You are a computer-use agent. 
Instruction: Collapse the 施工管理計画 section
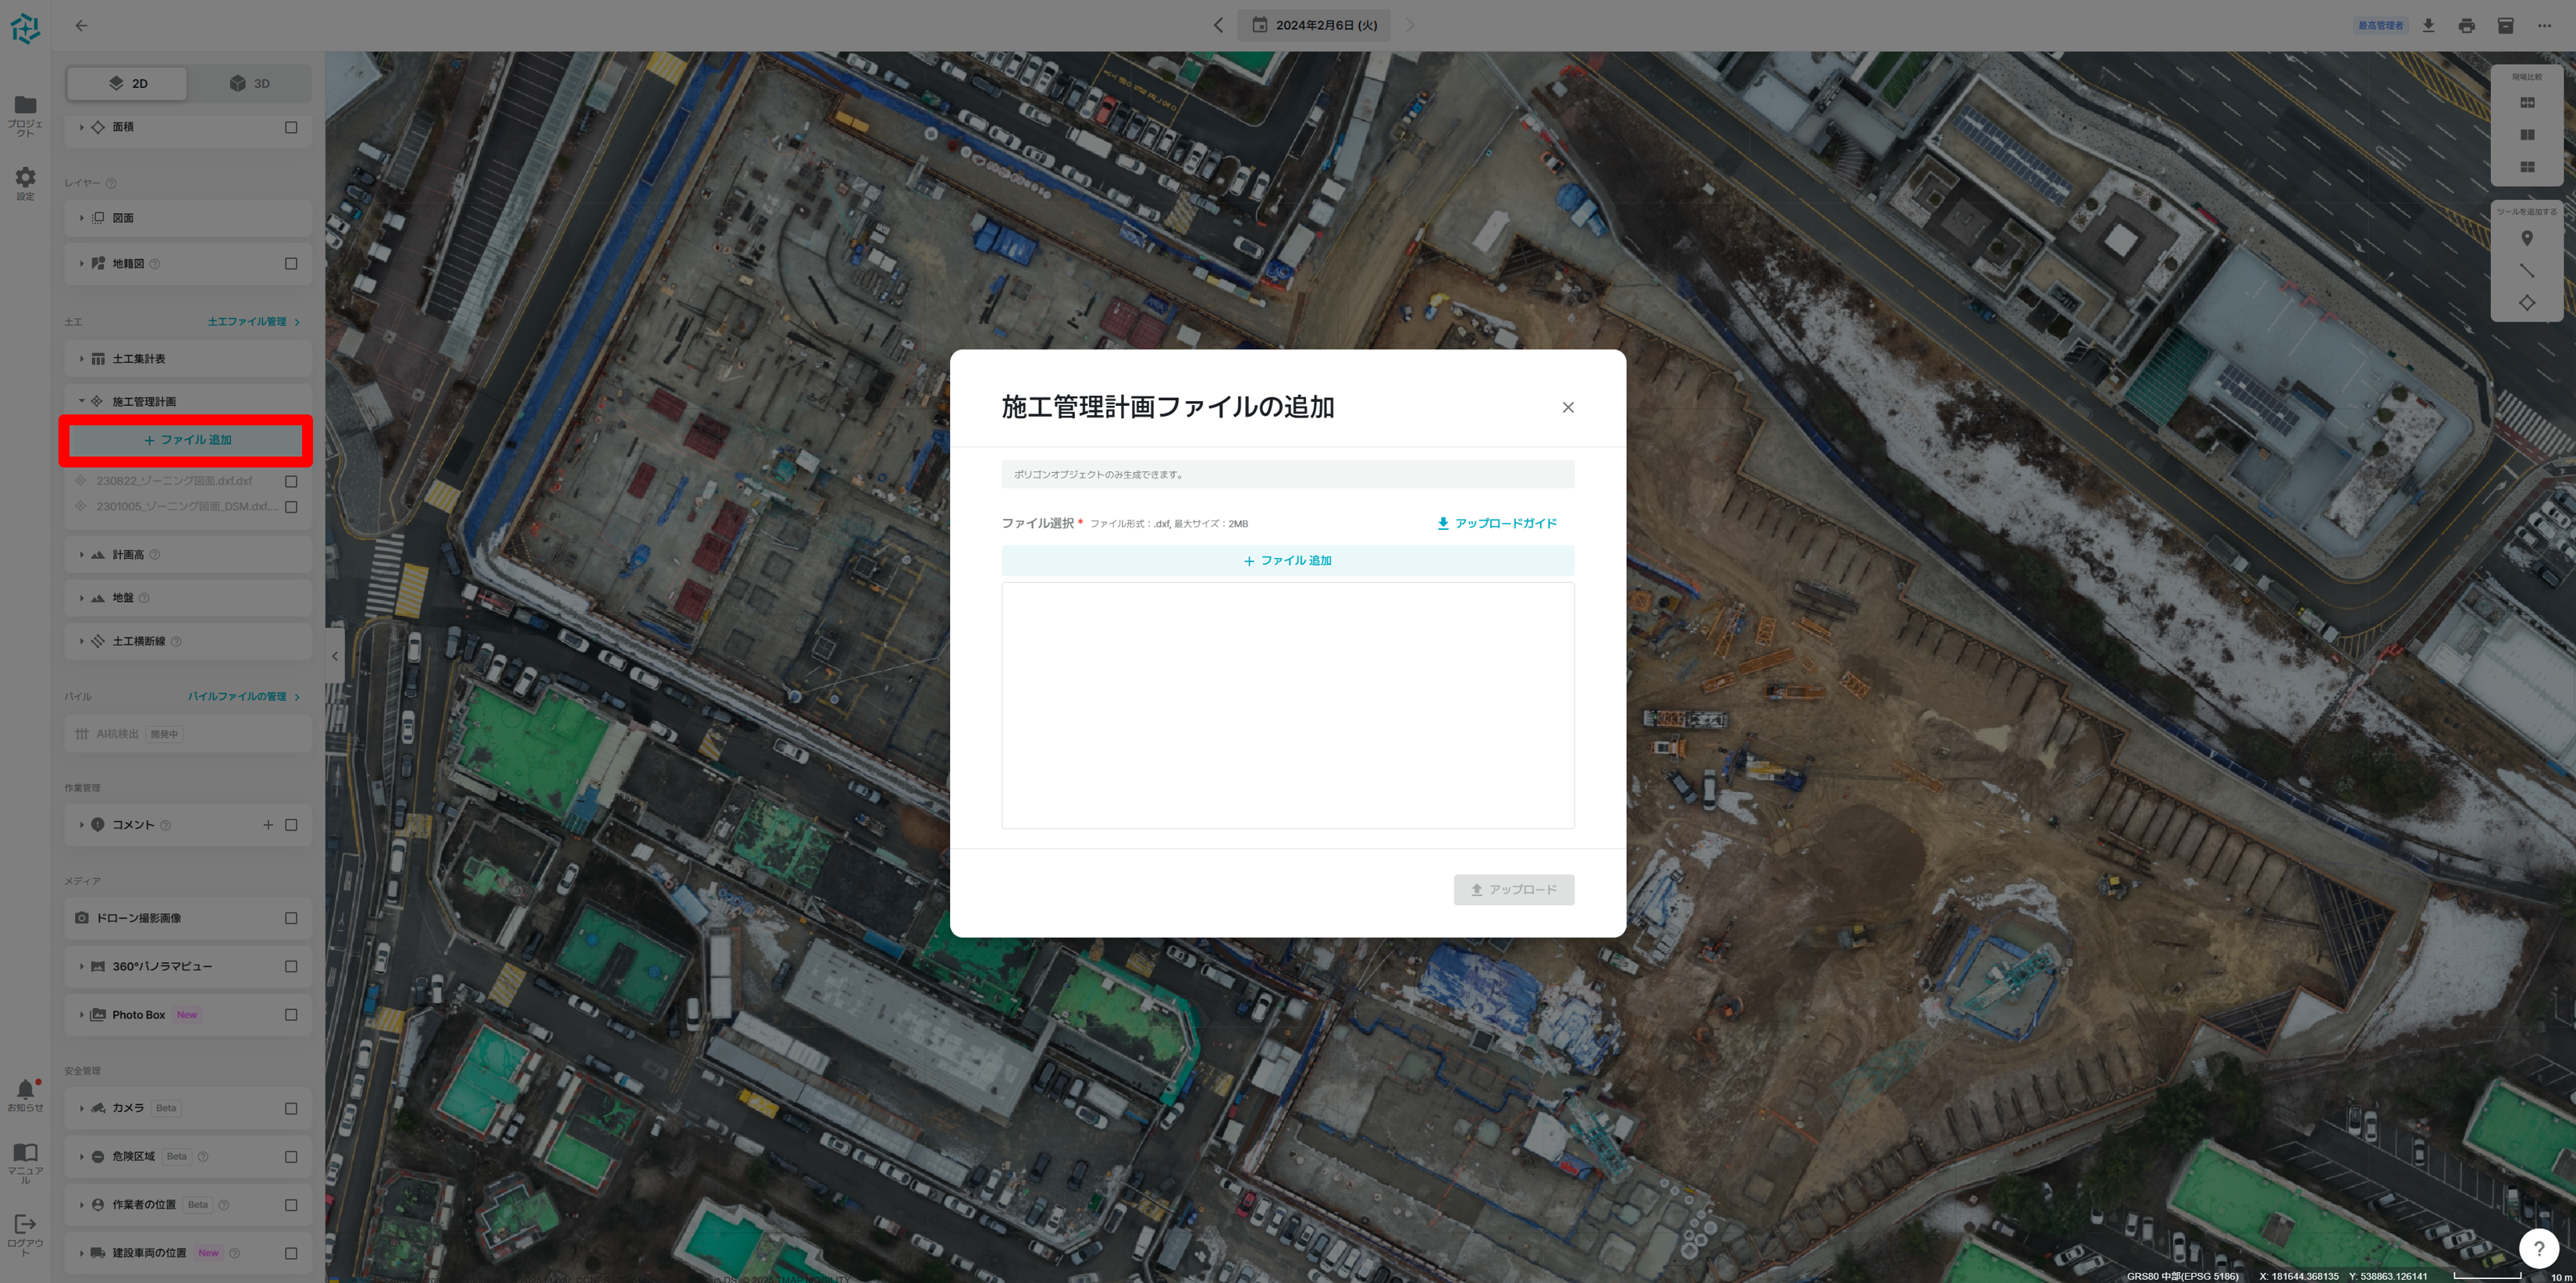82,400
